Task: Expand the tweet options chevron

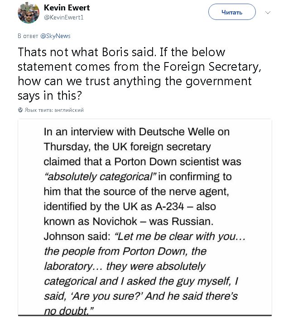Action: (x=268, y=12)
